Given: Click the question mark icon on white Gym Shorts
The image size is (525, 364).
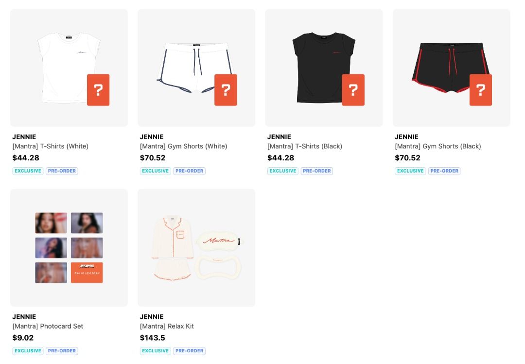Looking at the screenshot, I should 226,90.
